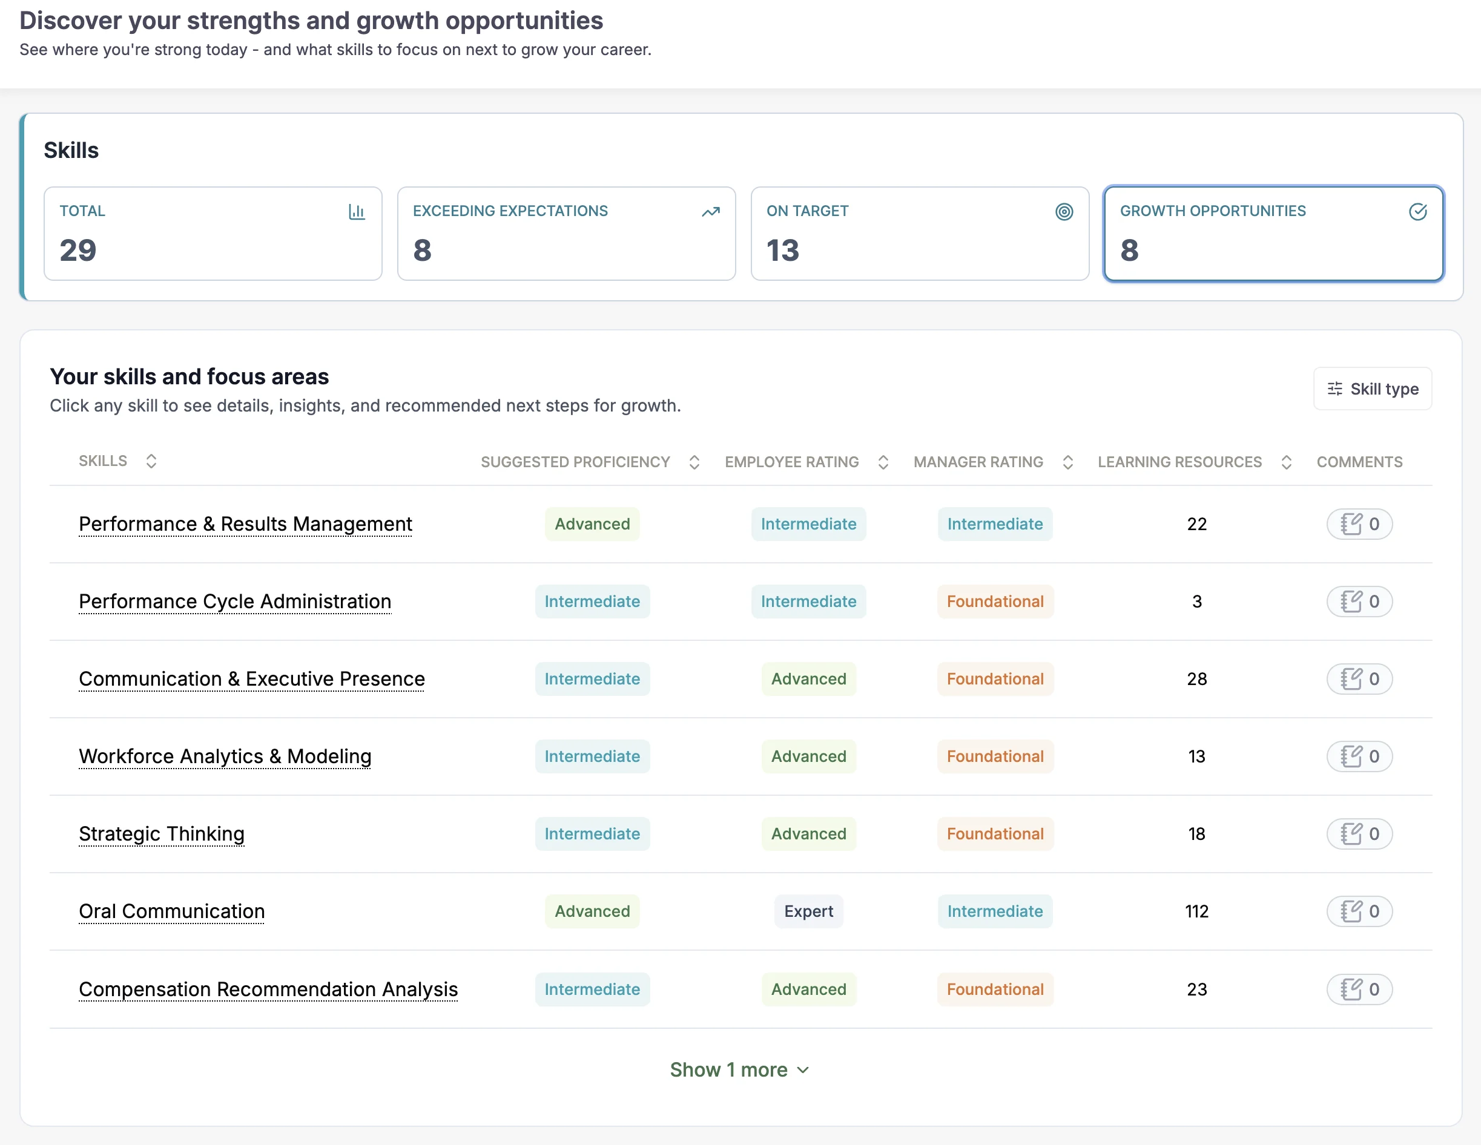The width and height of the screenshot is (1481, 1145).
Task: Open Workforce Analytics & Modeling skill
Action: (225, 756)
